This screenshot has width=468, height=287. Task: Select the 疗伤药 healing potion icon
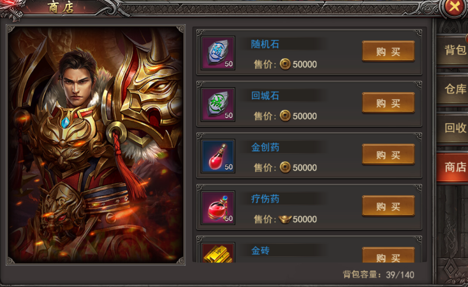click(218, 208)
